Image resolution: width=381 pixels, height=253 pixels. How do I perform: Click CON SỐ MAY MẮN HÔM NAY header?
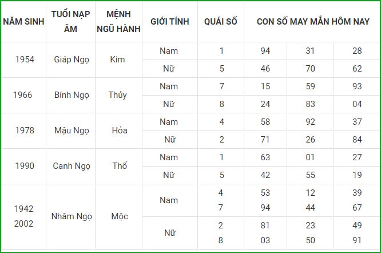[x=313, y=21]
